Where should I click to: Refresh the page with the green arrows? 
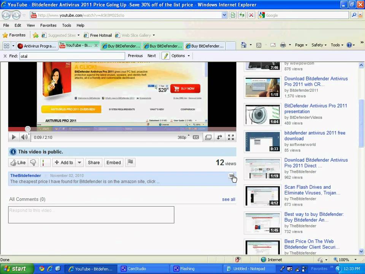click(x=242, y=15)
